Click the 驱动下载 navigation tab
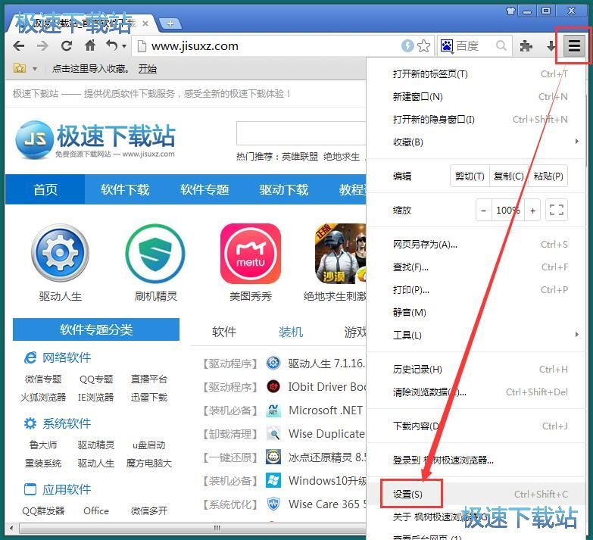This screenshot has height=540, width=593. click(x=284, y=189)
